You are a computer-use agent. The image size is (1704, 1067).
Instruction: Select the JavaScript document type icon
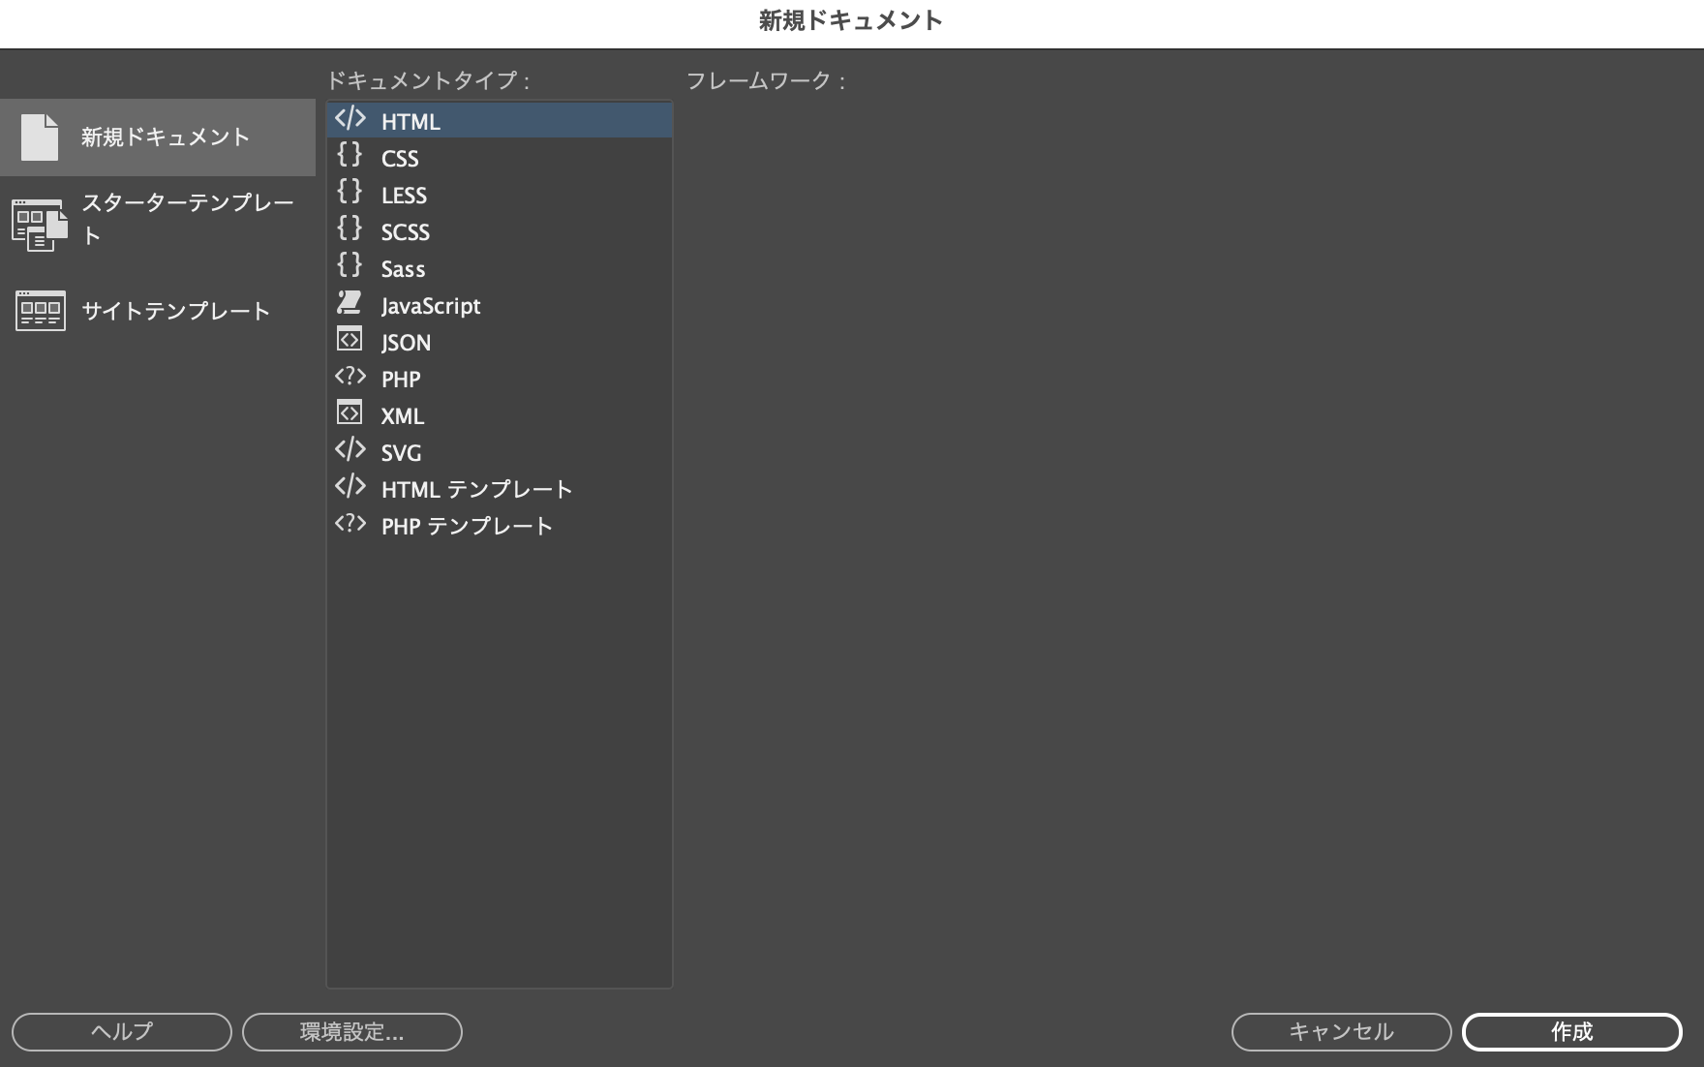click(350, 303)
